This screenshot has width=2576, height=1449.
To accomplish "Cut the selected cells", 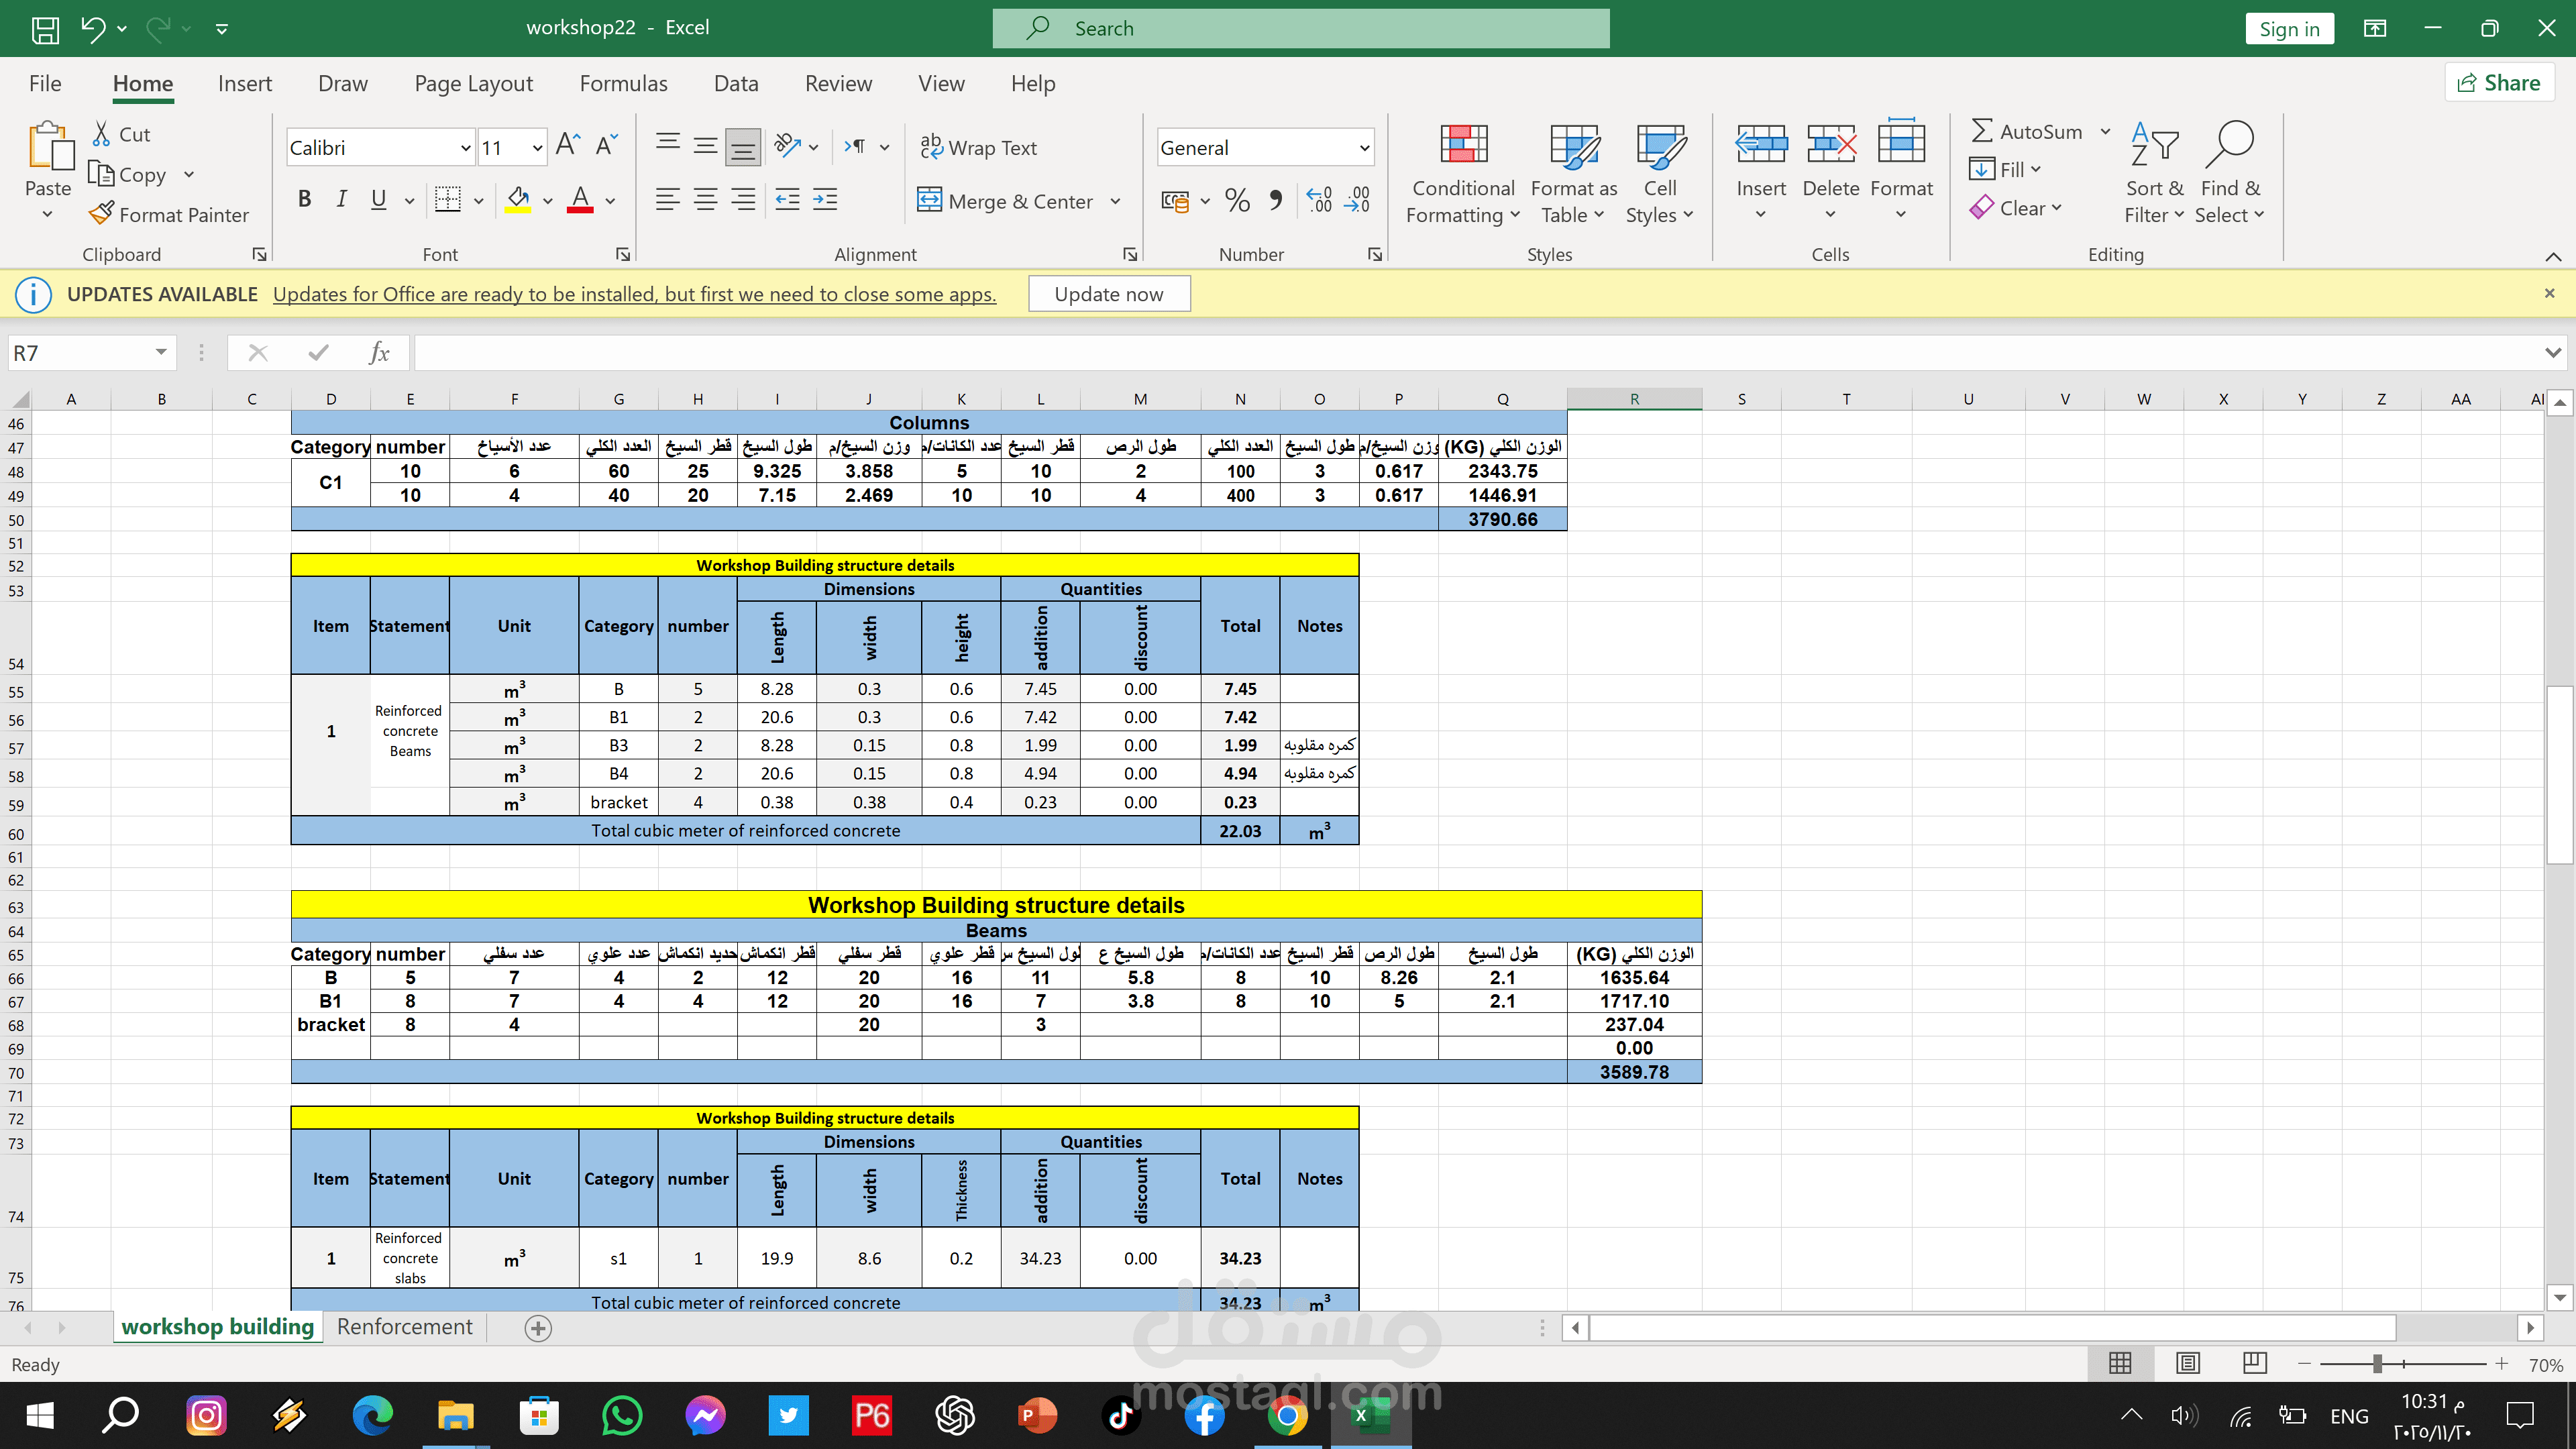I will tap(121, 134).
